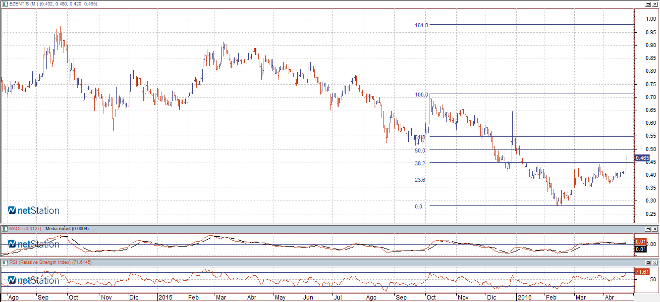660x302 pixels.
Task: Click the Media móvil (0.0064) label
Action: pyautogui.click(x=67, y=229)
